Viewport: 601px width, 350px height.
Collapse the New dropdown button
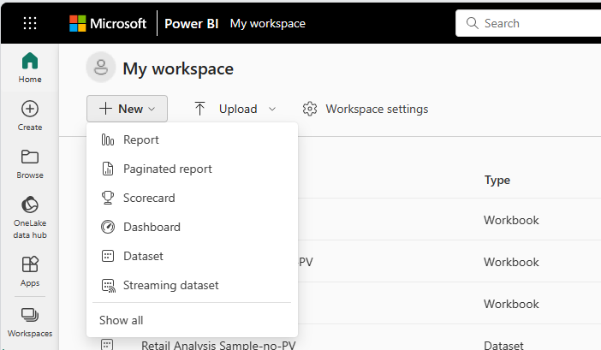127,109
